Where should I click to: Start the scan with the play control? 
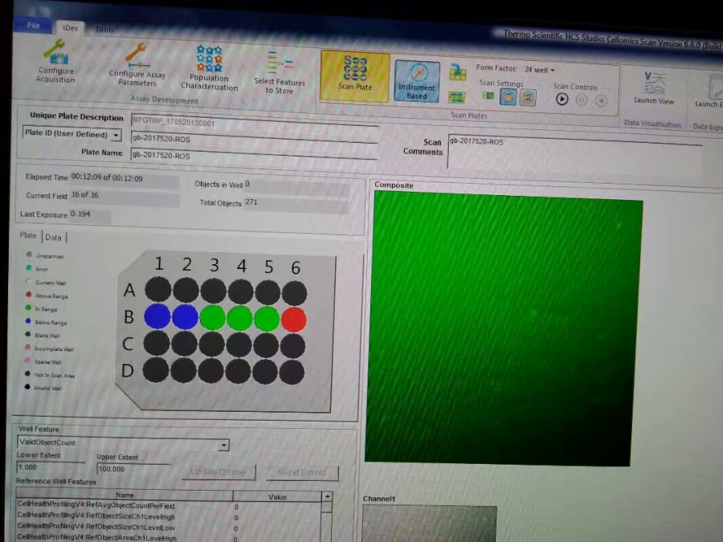562,99
